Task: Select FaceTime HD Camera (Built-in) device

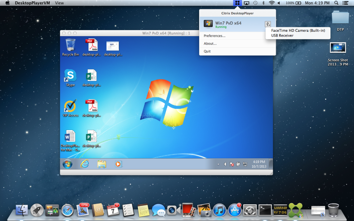Action: pyautogui.click(x=298, y=30)
